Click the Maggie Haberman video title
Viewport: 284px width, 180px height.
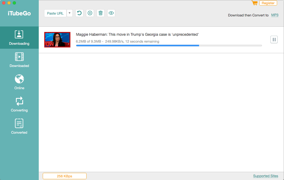(x=137, y=34)
